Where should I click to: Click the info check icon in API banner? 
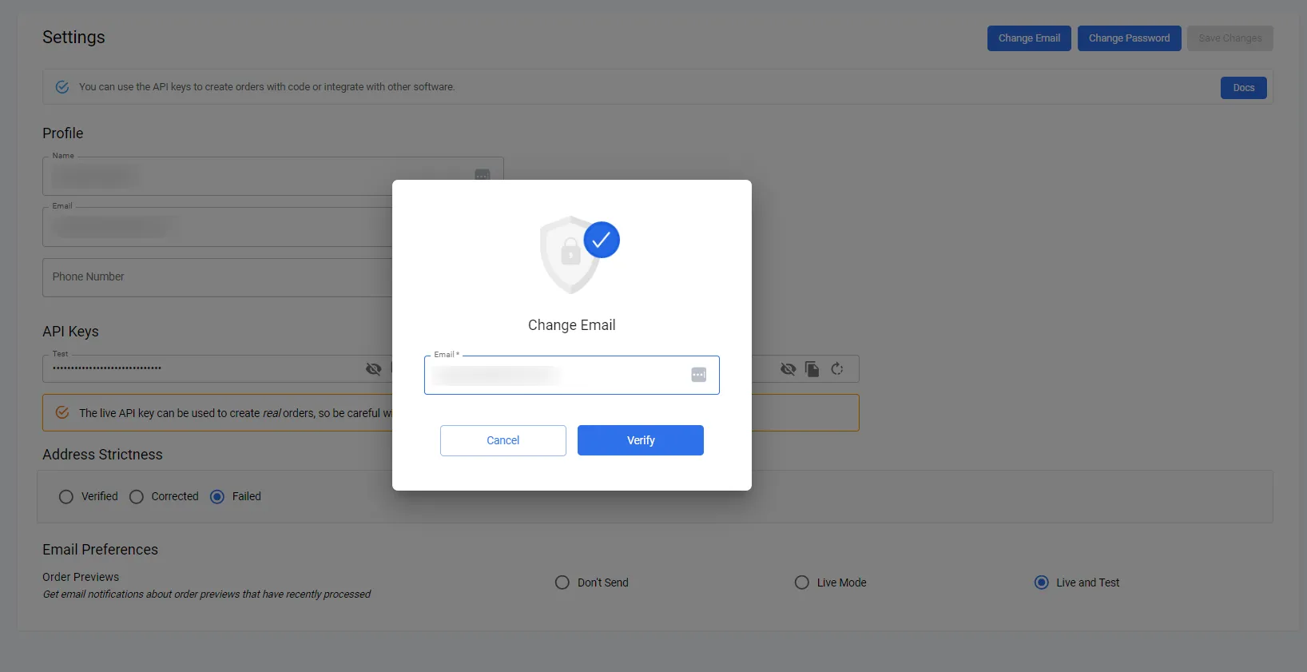click(62, 87)
